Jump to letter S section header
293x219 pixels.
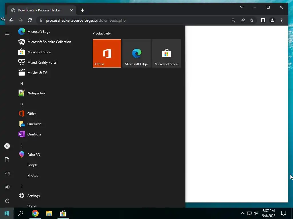click(21, 186)
